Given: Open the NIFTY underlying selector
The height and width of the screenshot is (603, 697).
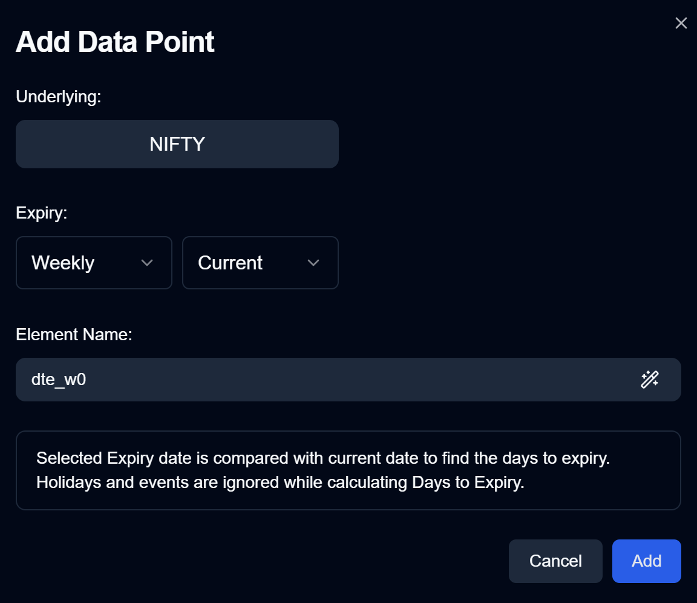Looking at the screenshot, I should coord(177,144).
